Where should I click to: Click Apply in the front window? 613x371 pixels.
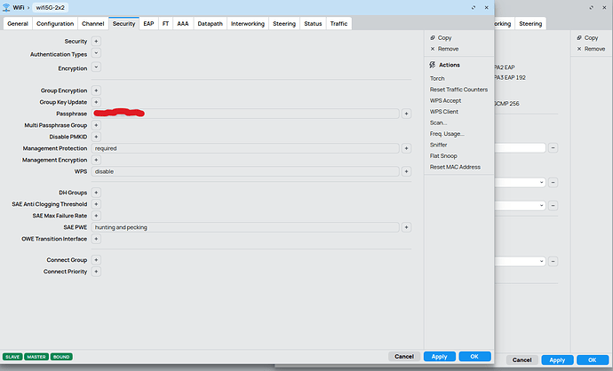pos(440,356)
